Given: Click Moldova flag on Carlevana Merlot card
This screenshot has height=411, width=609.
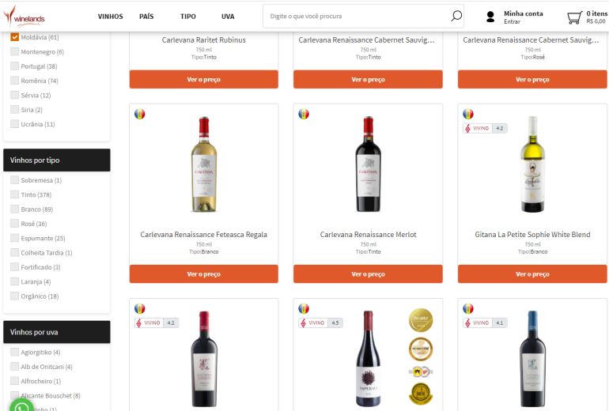Looking at the screenshot, I should pos(304,114).
